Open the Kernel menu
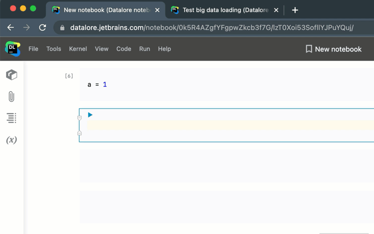Viewport: 374px width, 234px height. tap(78, 49)
